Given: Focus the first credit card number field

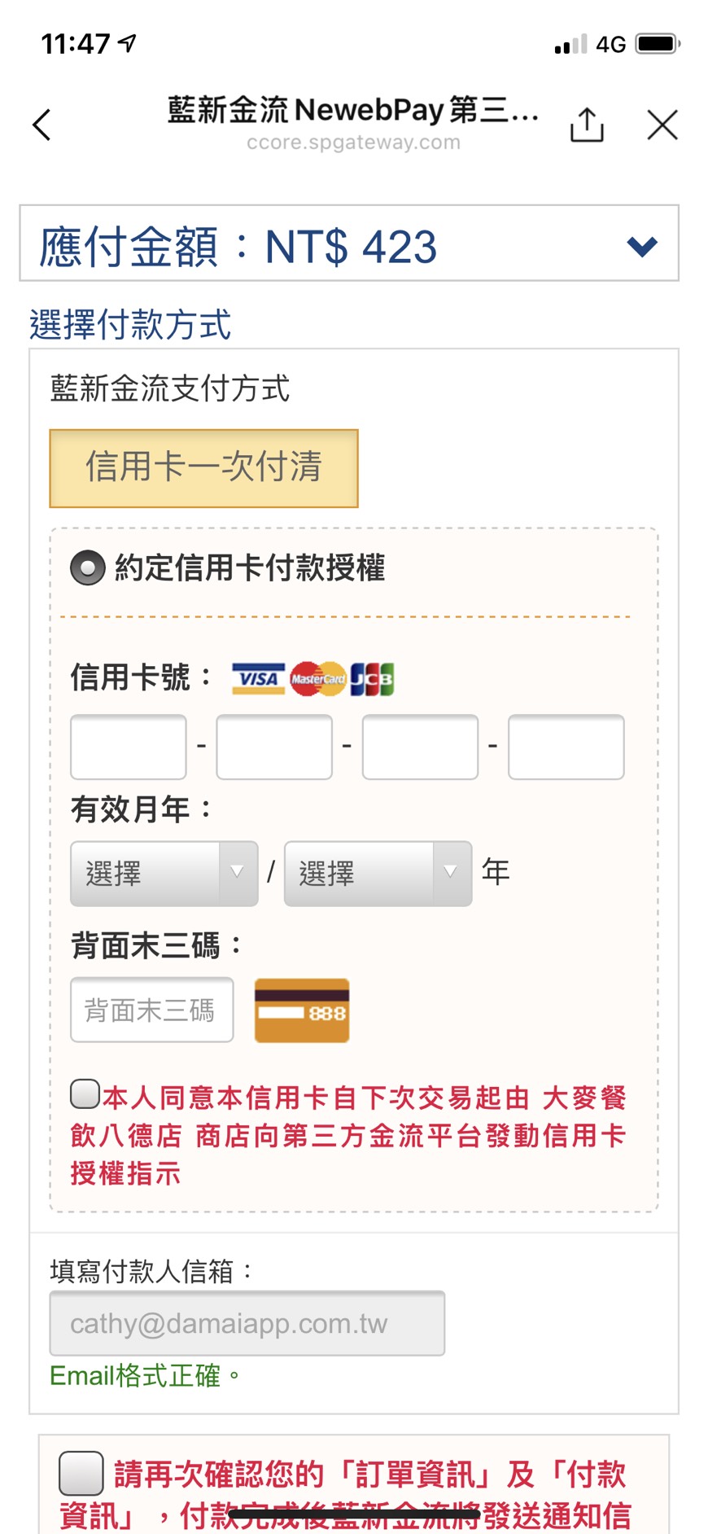Looking at the screenshot, I should 129,747.
